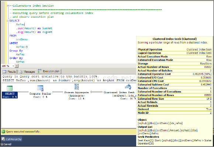214x147 pixels.
Task: Click the Group By keyword
Action: coord(16,51)
